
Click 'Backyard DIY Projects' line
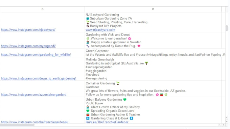(x=106, y=26)
